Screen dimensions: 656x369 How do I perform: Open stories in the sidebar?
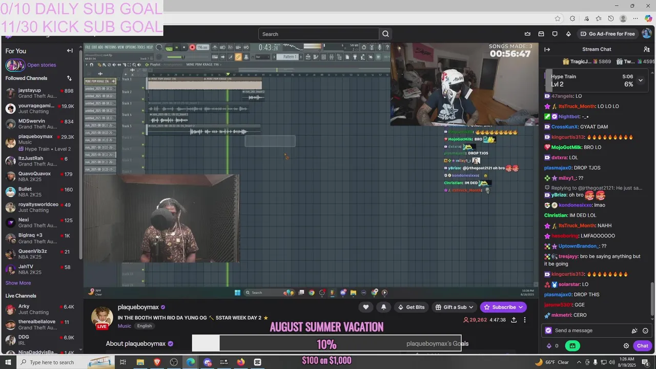(x=42, y=65)
